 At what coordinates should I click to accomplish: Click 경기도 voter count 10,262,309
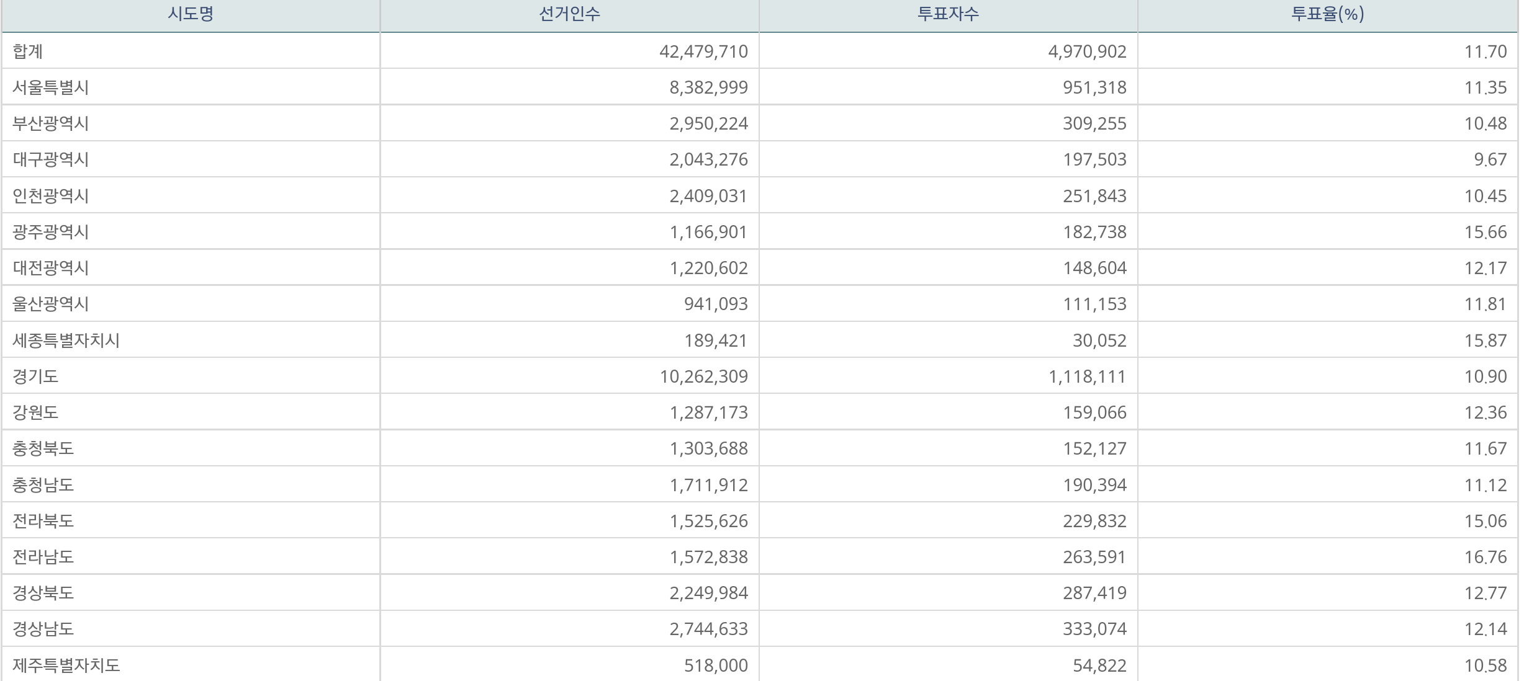point(703,376)
